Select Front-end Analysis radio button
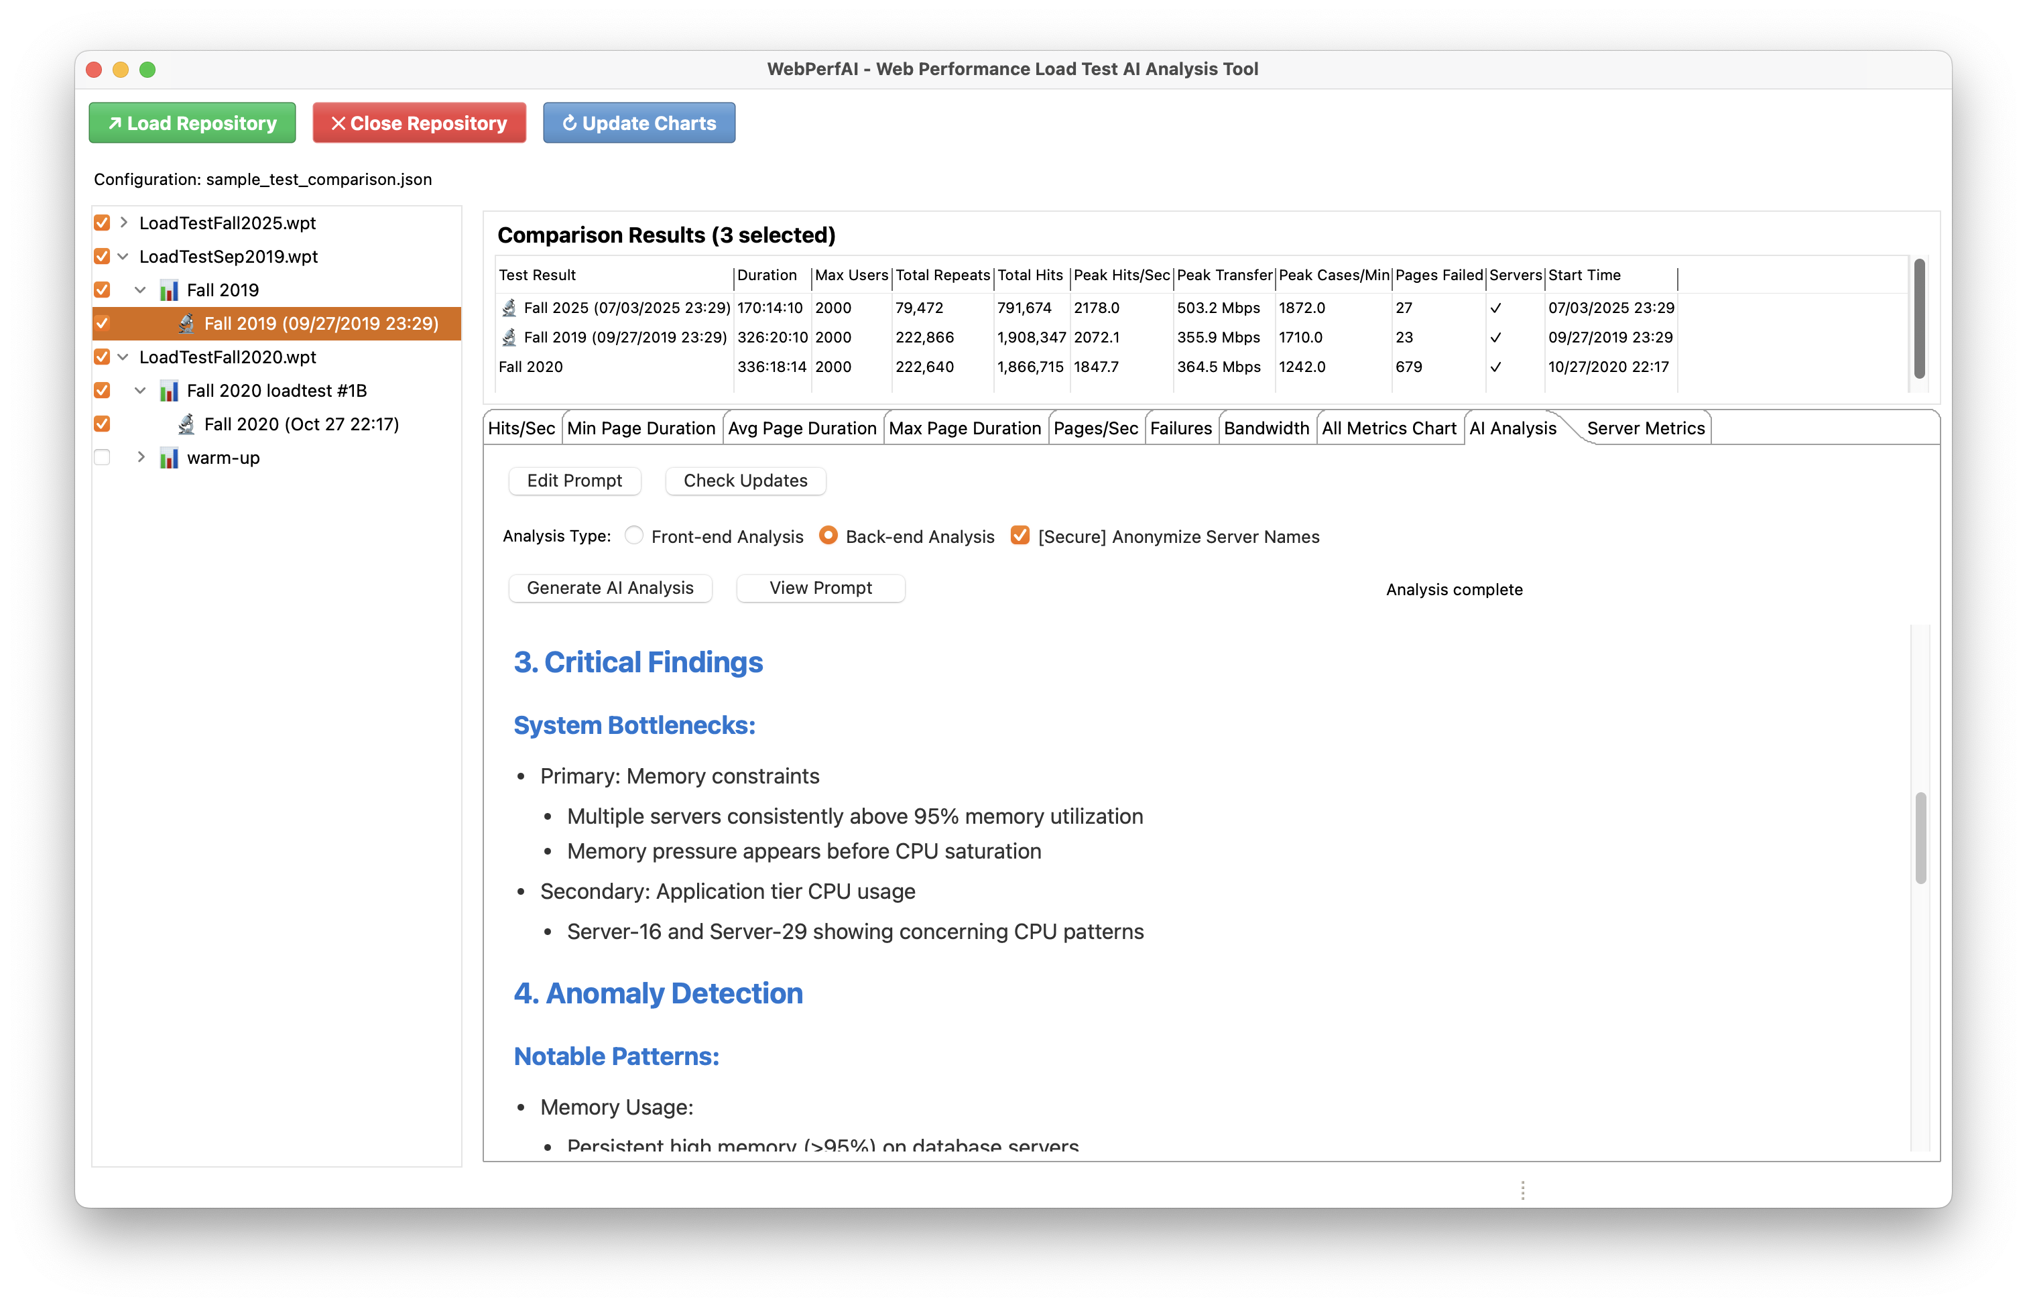 pyautogui.click(x=633, y=536)
